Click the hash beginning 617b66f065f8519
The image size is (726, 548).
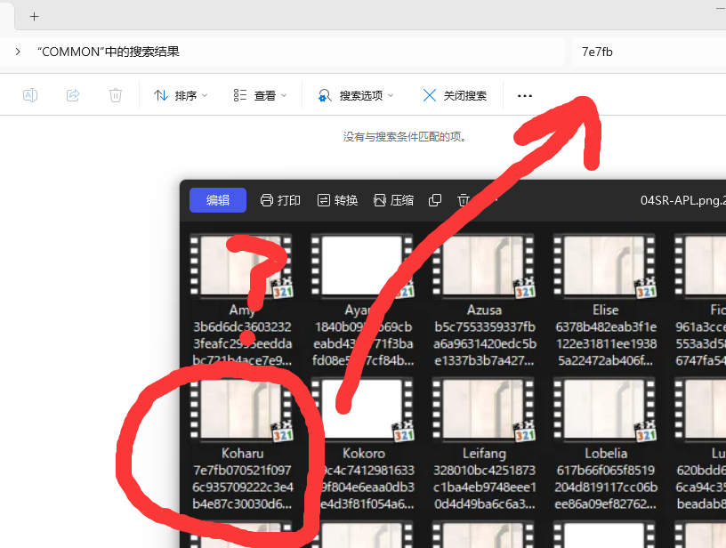tap(606, 487)
